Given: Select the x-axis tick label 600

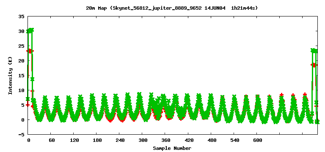Looking at the screenshot, I should (257, 140).
